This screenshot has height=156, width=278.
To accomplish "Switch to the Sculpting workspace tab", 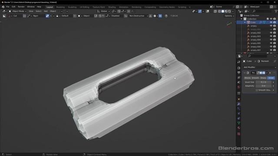I will (72, 7).
